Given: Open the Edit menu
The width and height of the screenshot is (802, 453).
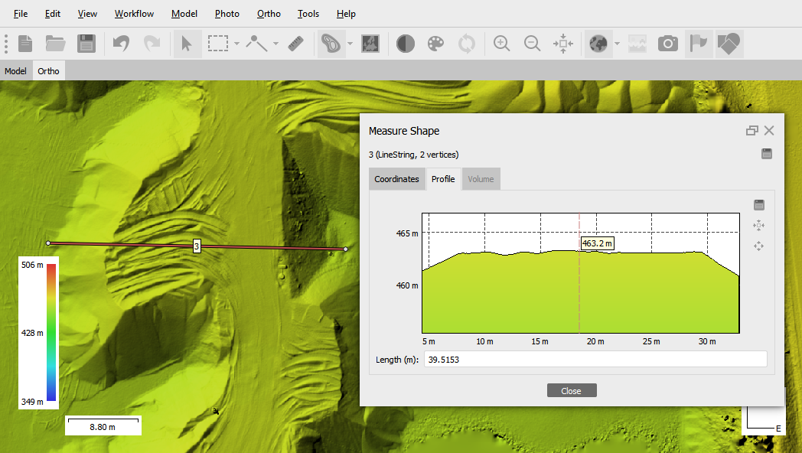Looking at the screenshot, I should click(x=53, y=14).
